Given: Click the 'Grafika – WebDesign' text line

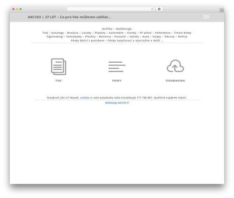Looking at the screenshot, I should pyautogui.click(x=117, y=29).
